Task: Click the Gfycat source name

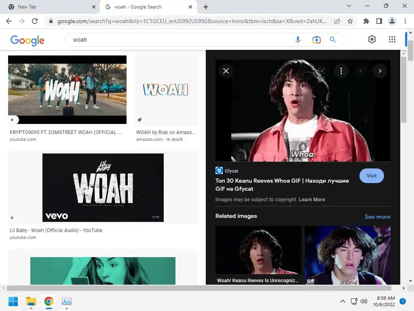Action: coord(231,171)
